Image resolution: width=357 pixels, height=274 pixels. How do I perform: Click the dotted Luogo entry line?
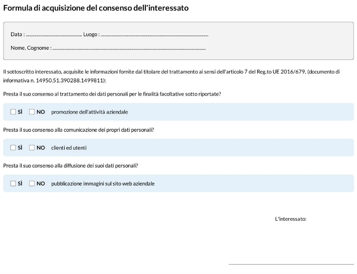point(155,35)
